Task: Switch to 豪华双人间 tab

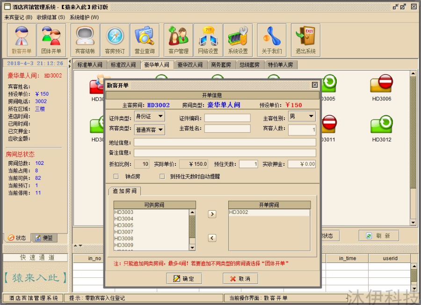Action: coord(190,65)
